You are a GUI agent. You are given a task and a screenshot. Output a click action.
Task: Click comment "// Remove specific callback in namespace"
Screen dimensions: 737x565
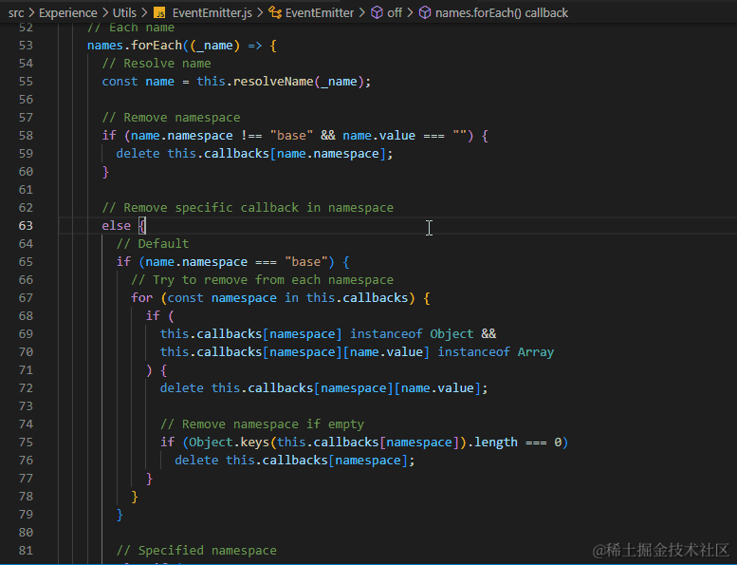point(248,208)
